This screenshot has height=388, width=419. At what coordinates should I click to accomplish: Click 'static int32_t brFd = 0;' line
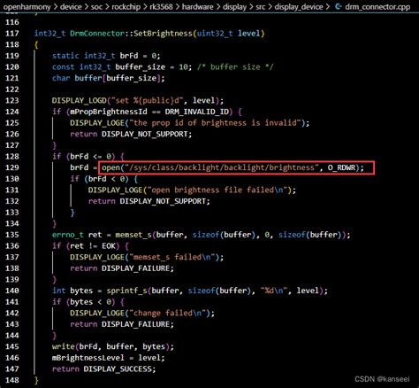(106, 56)
